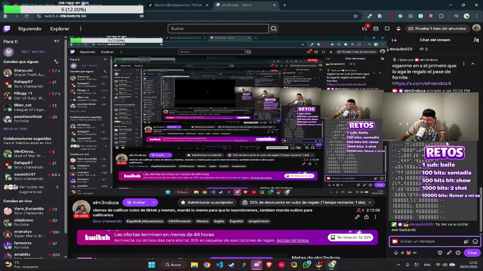Image resolution: width=483 pixels, height=271 pixels.
Task: Open the Twitch home logo
Action: (x=7, y=29)
